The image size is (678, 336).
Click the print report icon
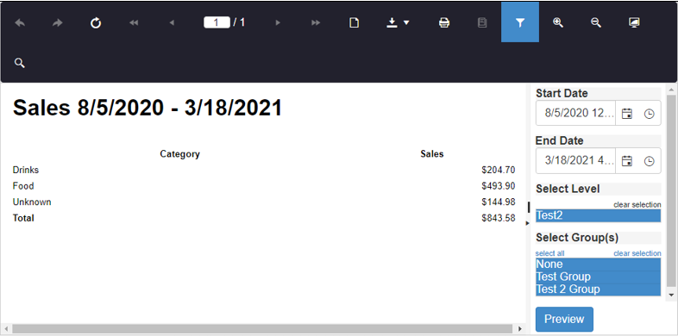coord(444,23)
